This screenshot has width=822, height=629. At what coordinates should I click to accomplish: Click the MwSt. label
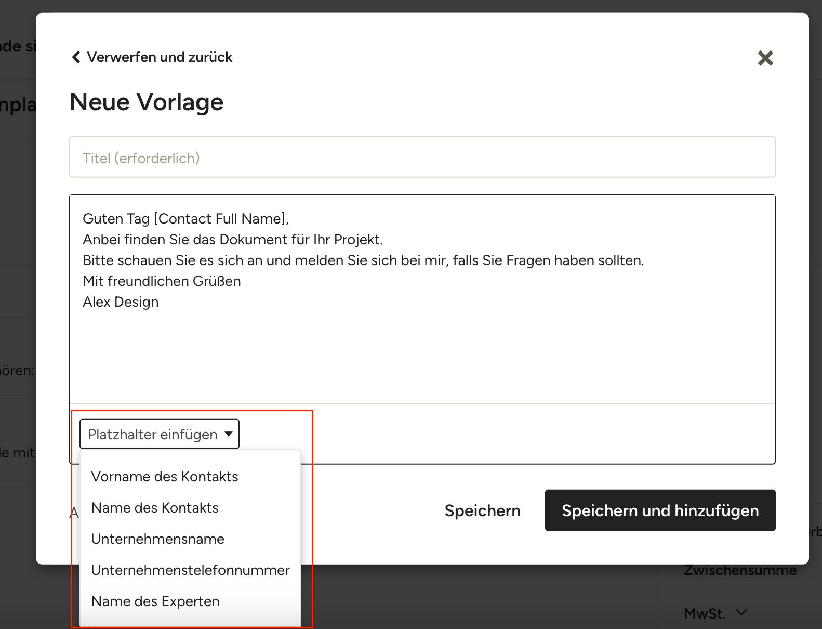pyautogui.click(x=704, y=614)
